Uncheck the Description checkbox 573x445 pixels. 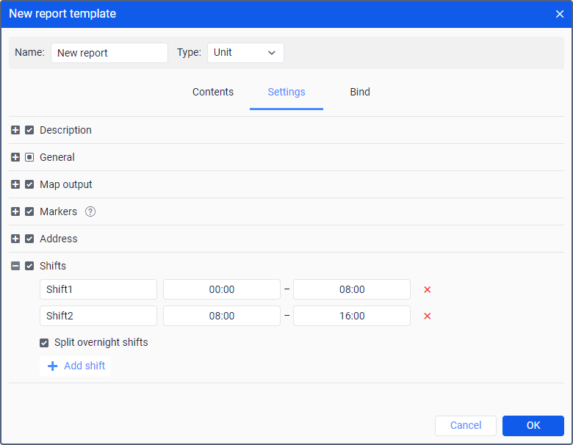29,130
